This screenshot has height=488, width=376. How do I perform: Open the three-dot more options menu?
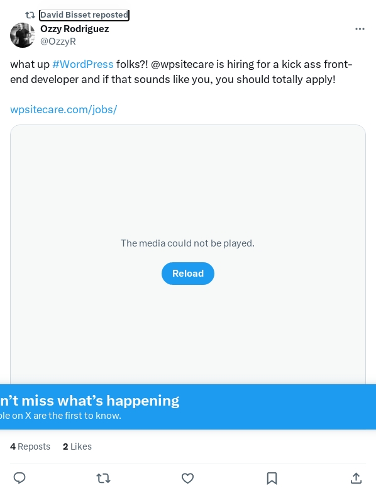click(360, 29)
